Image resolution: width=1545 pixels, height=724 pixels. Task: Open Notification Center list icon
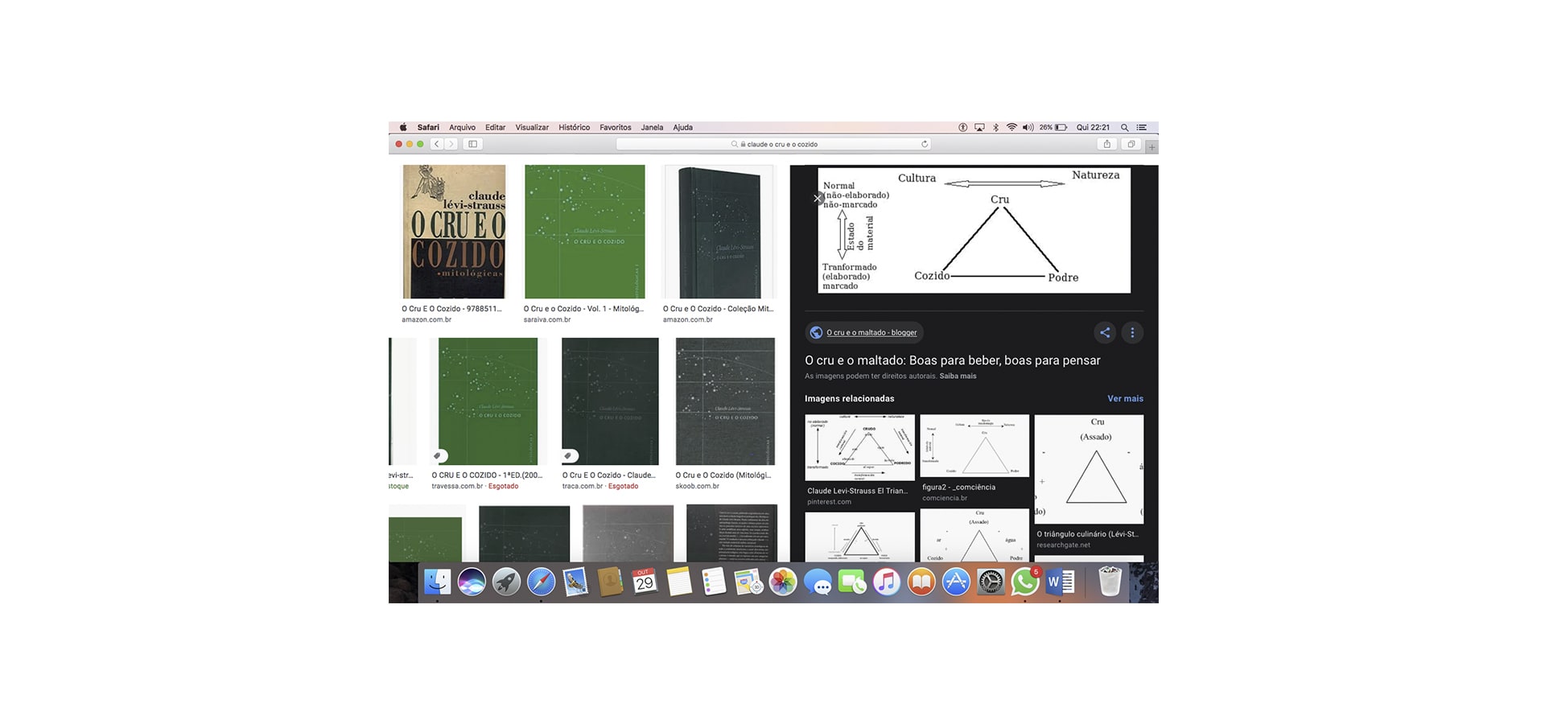[x=1141, y=127]
